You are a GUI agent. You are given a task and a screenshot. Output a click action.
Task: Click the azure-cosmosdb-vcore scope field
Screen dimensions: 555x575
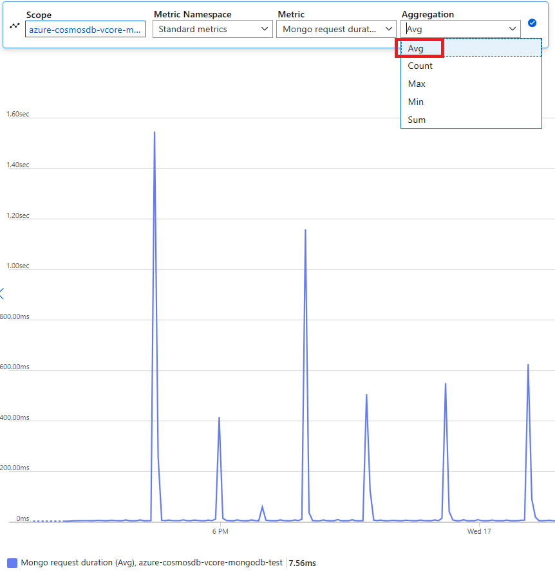[85, 29]
